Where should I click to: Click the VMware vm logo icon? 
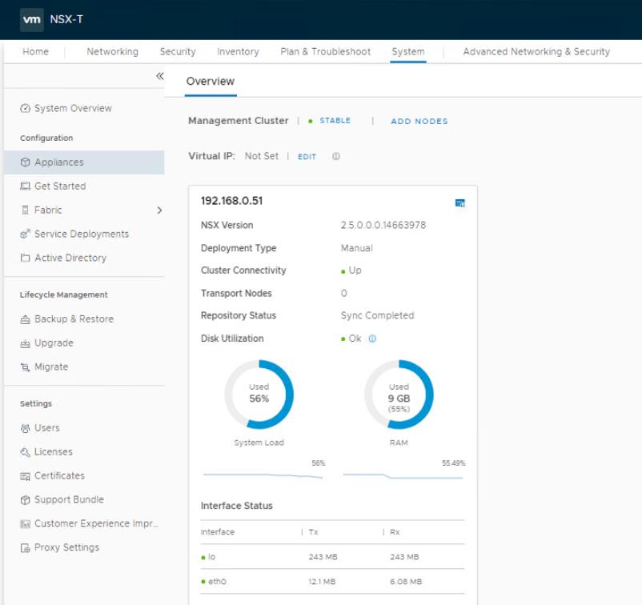(x=31, y=19)
